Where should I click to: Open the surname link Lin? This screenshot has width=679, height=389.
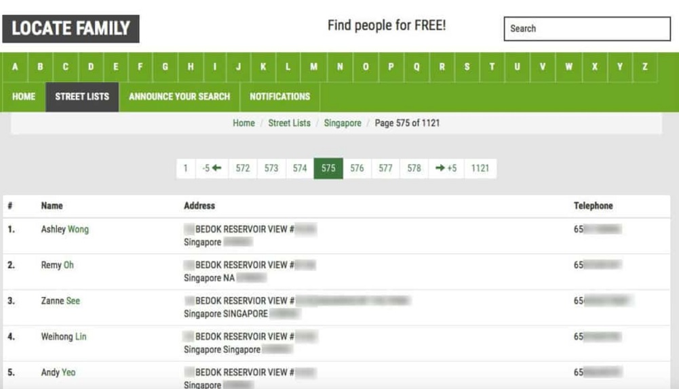[81, 337]
